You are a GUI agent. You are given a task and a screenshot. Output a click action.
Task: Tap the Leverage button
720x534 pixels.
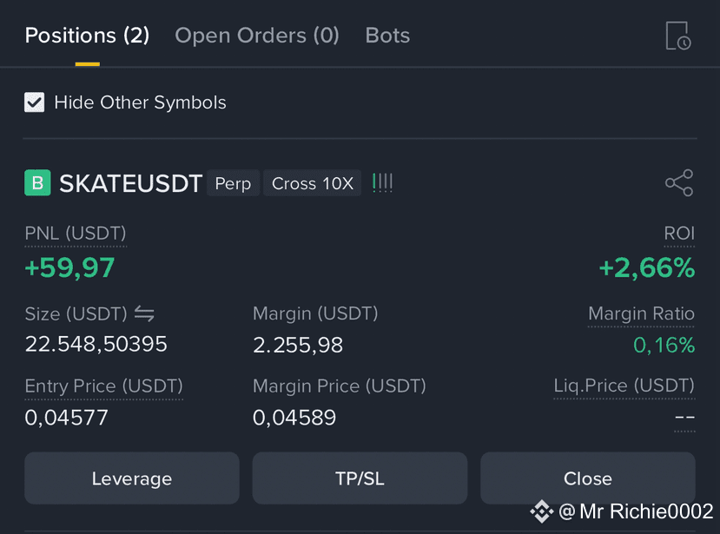[x=132, y=478]
